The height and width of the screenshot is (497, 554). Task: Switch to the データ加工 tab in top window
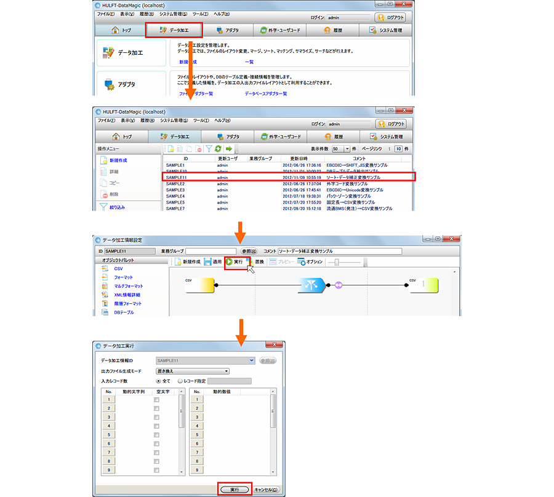[174, 30]
